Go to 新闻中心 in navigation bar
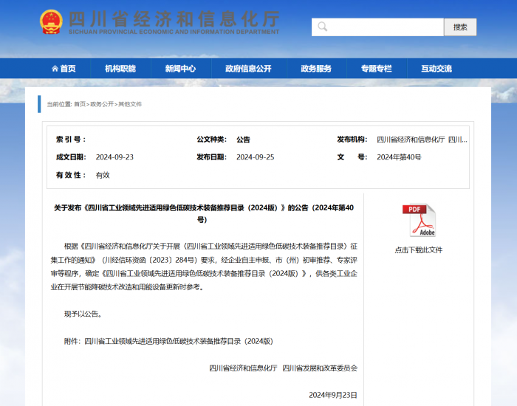517x406 pixels. [x=180, y=69]
